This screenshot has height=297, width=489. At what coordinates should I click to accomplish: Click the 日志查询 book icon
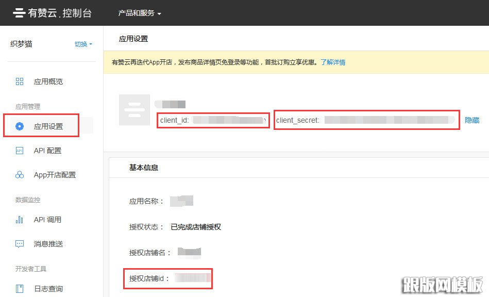(x=20, y=289)
